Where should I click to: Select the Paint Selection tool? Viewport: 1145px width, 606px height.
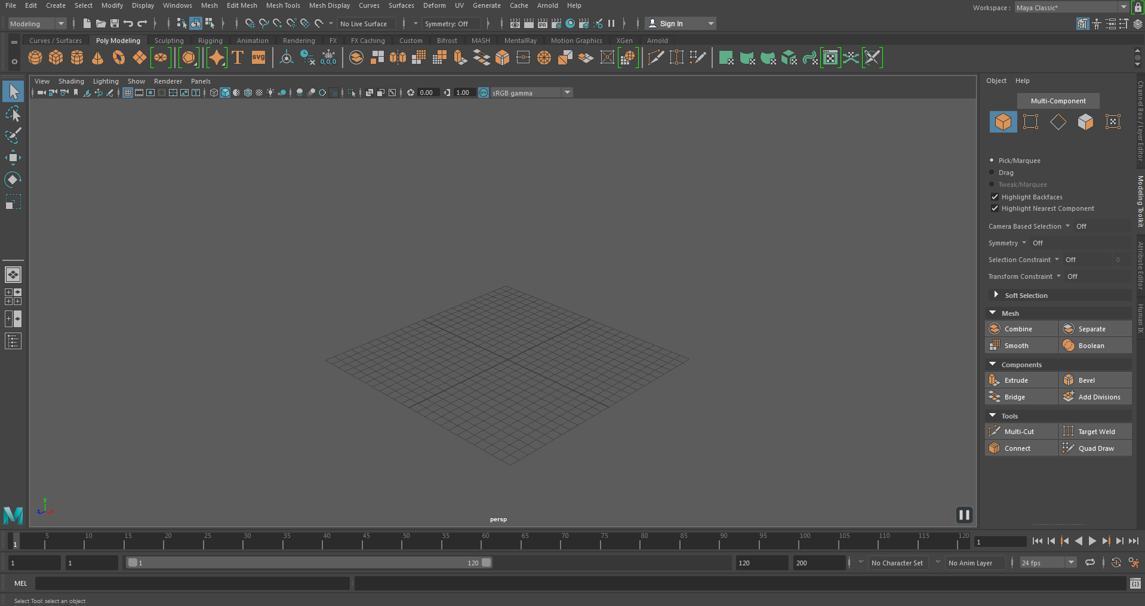pos(13,136)
